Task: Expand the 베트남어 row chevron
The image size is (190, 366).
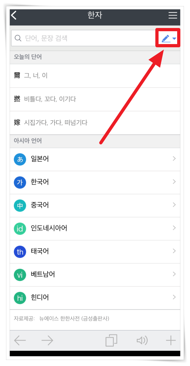Action: 174,274
